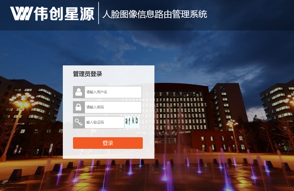Viewport: 294px width, 191px height.
Task: Submit with the orange 登录 button
Action: coord(108,143)
